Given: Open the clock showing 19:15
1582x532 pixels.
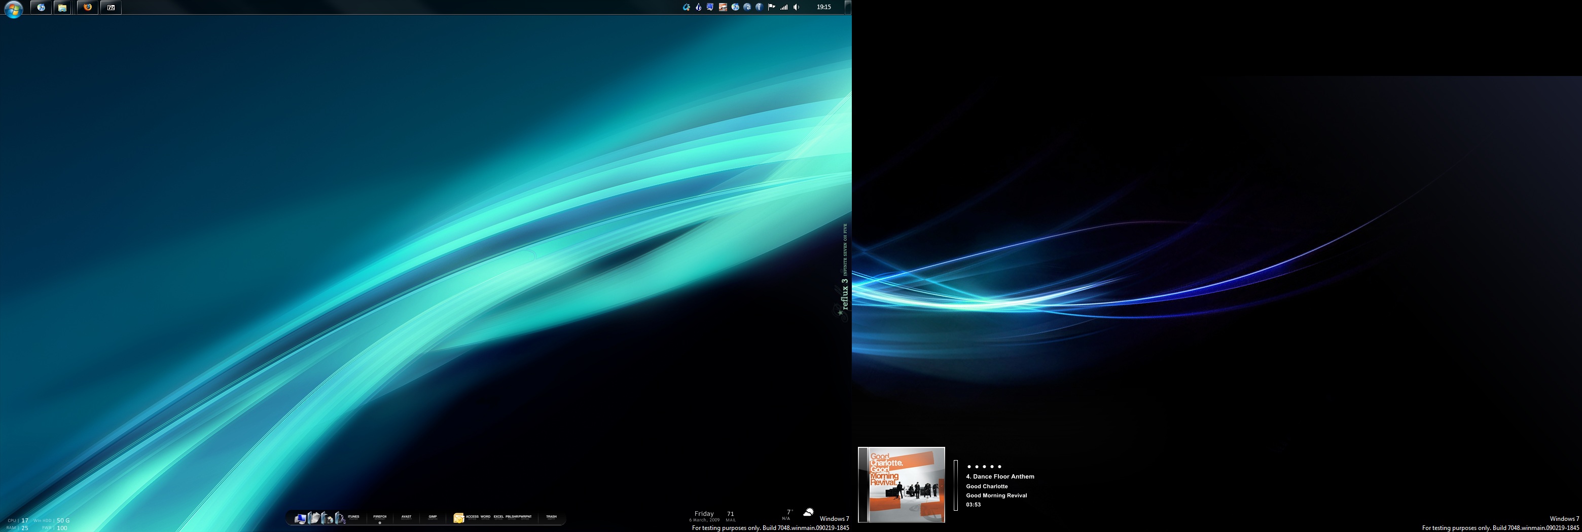Looking at the screenshot, I should tap(823, 8).
